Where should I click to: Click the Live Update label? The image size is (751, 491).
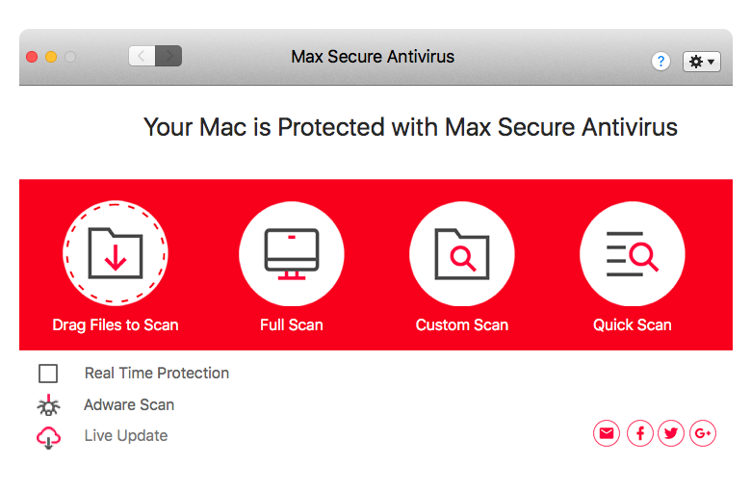[126, 435]
